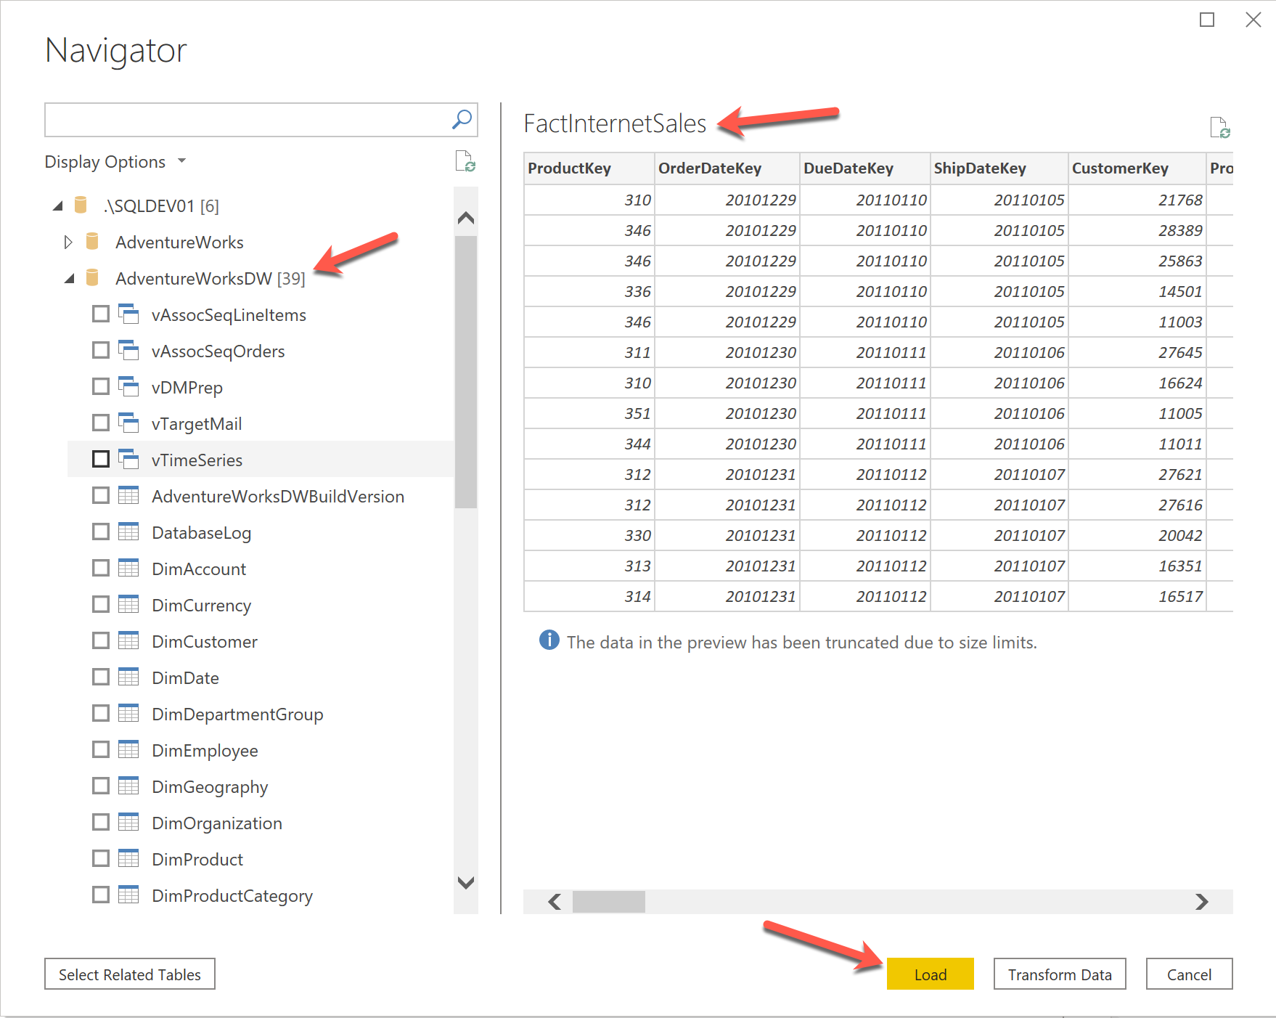Check the vAssocSeqOrders checkbox
Screen dimensions: 1276x1018
click(101, 350)
